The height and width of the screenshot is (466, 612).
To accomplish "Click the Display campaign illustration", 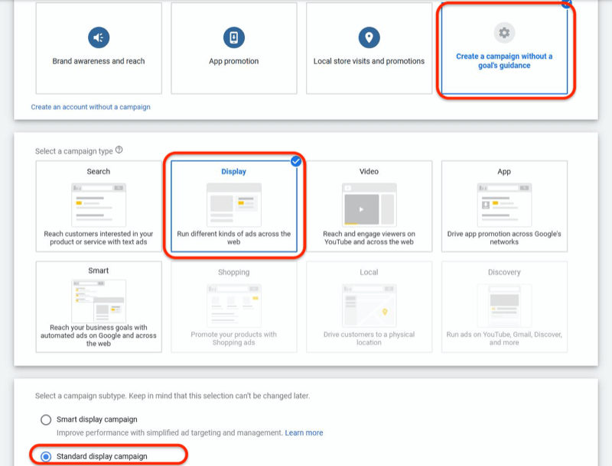I will (234, 205).
